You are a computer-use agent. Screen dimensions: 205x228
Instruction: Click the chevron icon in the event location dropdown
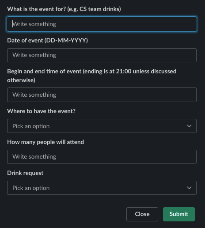(189, 126)
